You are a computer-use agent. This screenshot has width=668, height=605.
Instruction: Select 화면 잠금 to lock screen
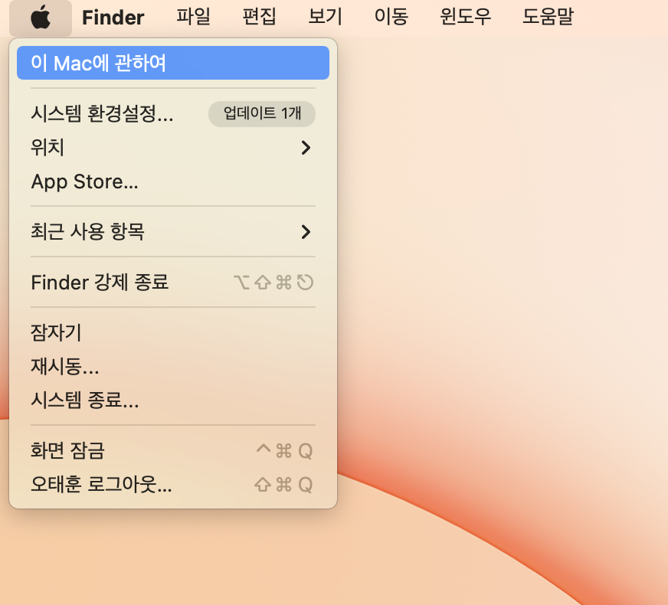(173, 450)
